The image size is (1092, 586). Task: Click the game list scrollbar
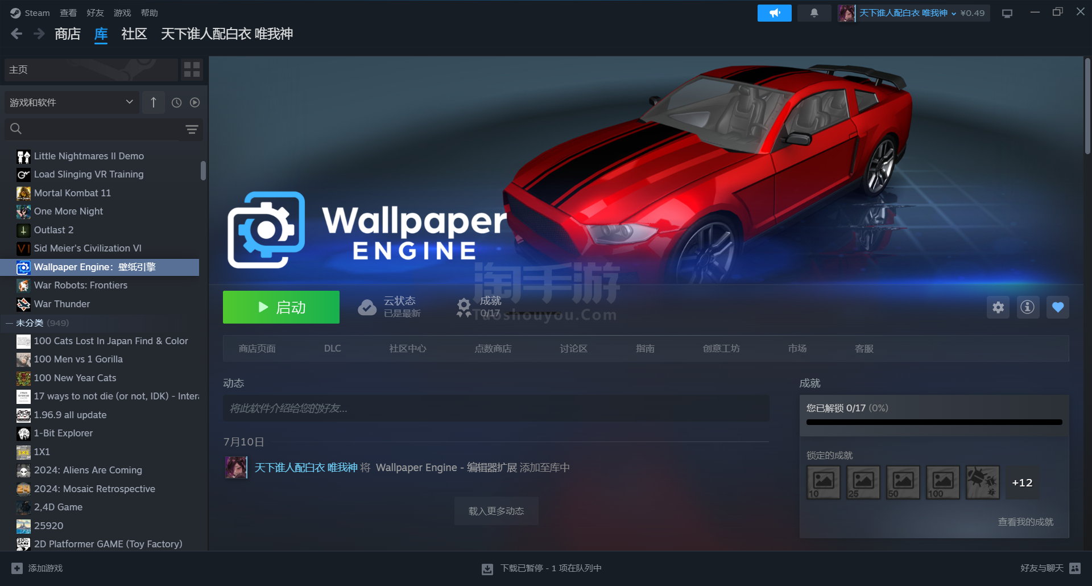click(203, 171)
